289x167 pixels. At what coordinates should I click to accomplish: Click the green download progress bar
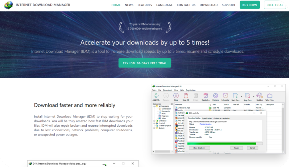coord(225,144)
